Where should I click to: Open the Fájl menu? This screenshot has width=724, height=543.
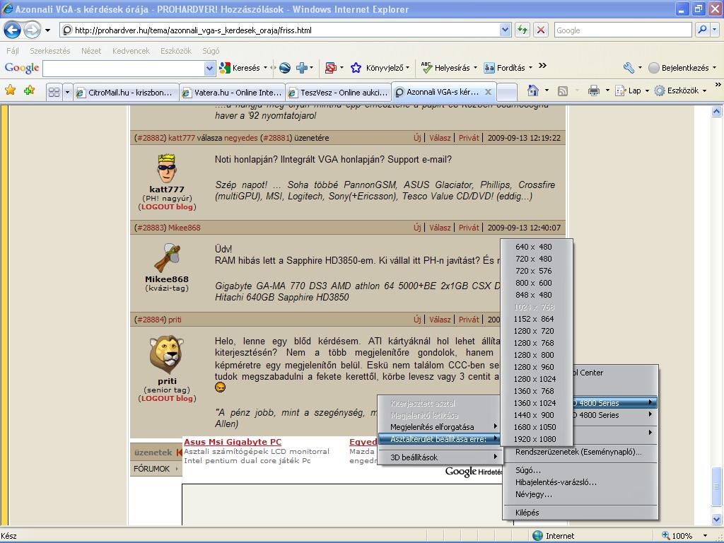tap(13, 51)
